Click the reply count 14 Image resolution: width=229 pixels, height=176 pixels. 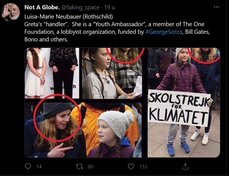[39, 167]
